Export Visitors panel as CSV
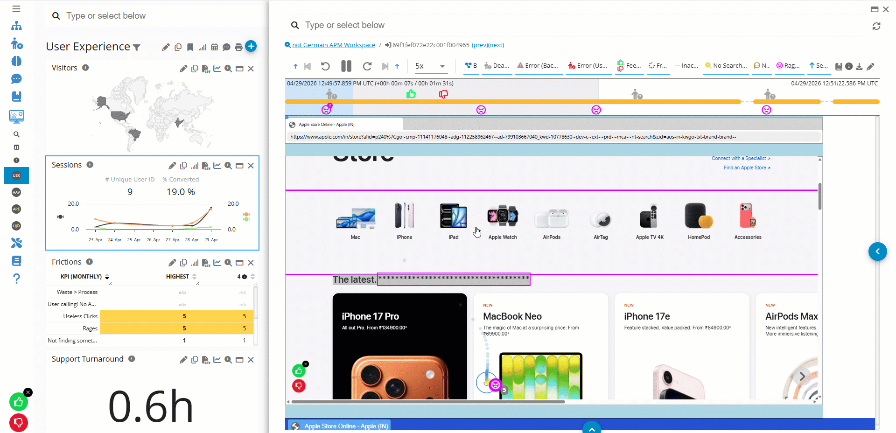Screen dimensions: 896x433 click(206, 69)
